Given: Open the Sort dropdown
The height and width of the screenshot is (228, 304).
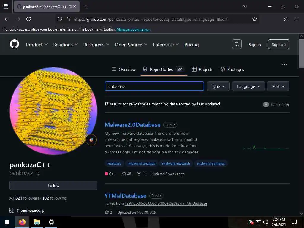Looking at the screenshot, I should 278,86.
